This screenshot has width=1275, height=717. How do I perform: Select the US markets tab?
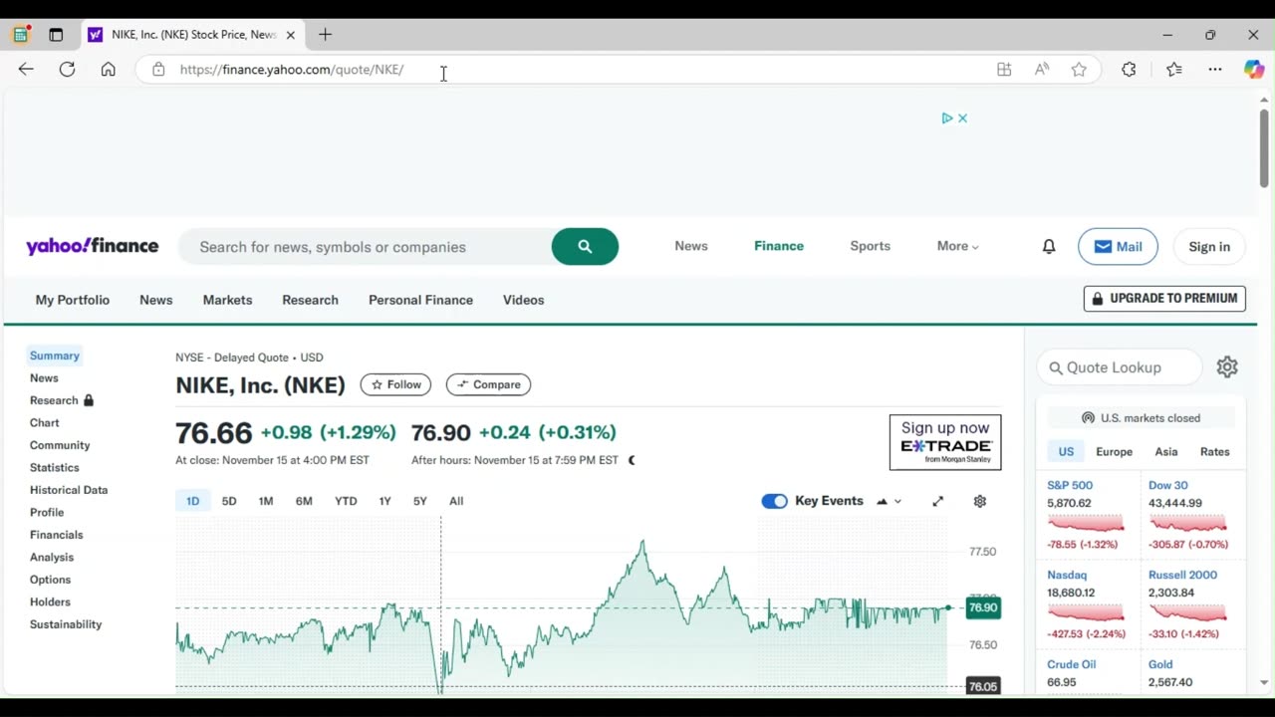[1066, 452]
